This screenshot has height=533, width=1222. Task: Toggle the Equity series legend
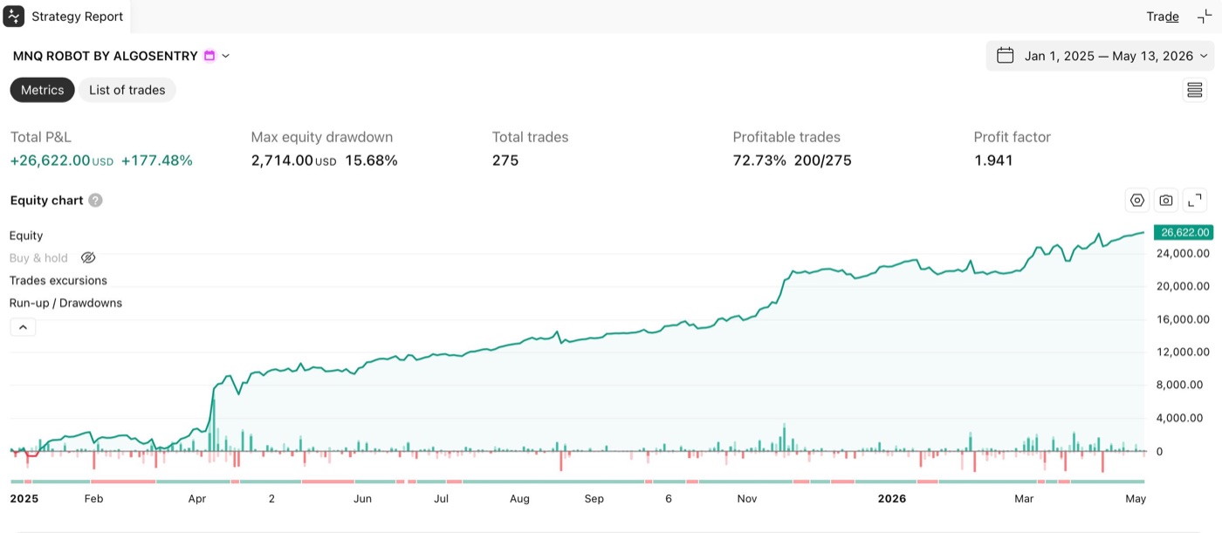point(26,236)
